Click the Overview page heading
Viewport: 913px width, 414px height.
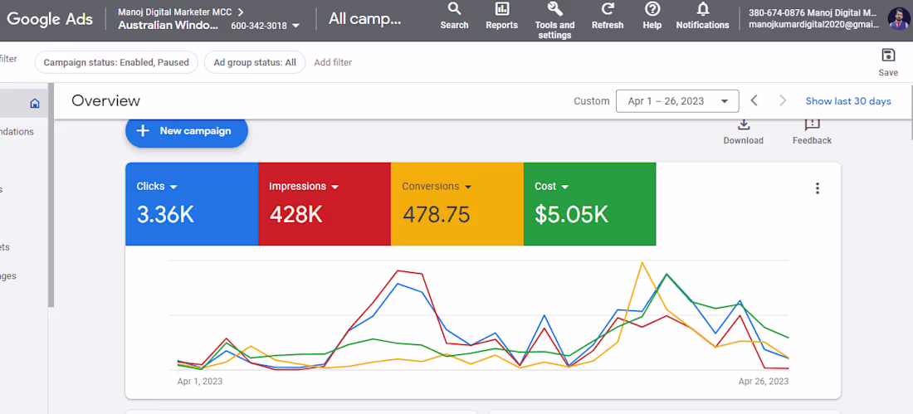point(106,100)
